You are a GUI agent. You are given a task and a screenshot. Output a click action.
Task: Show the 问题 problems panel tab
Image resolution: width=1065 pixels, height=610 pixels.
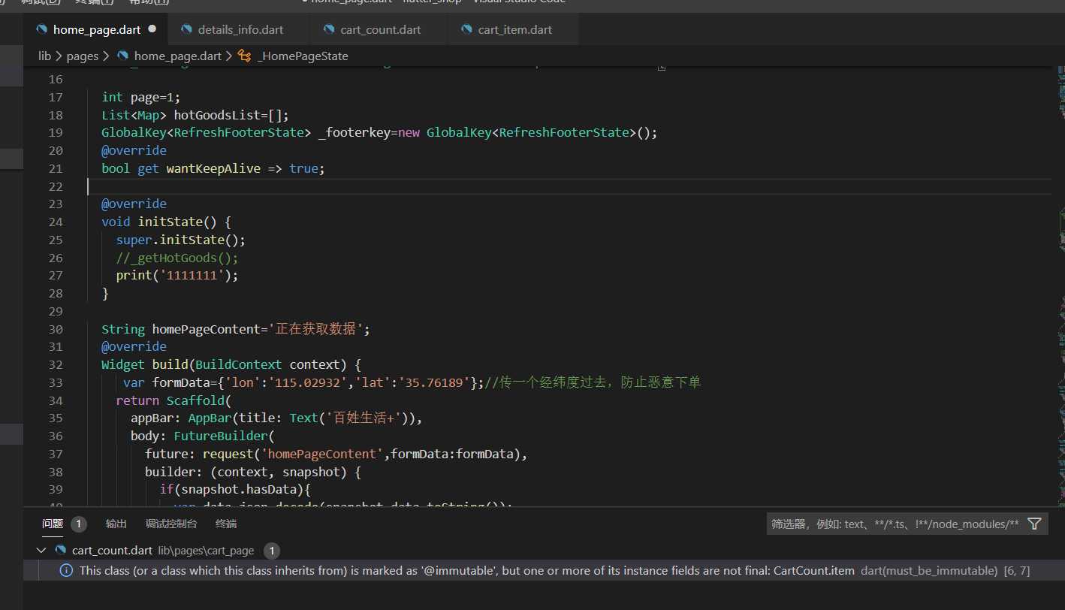pos(53,524)
